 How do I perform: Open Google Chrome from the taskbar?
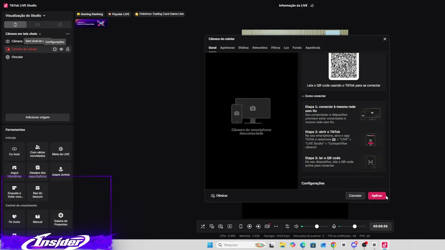pos(333,245)
